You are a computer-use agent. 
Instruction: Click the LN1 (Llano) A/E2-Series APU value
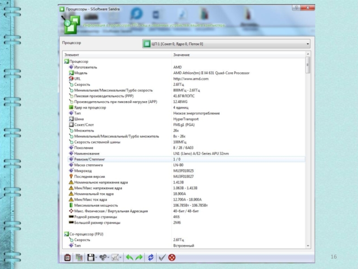coord(201,153)
